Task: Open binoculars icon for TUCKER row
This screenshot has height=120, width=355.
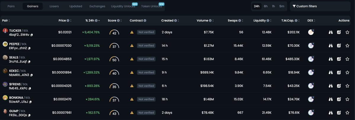Action: point(331,32)
